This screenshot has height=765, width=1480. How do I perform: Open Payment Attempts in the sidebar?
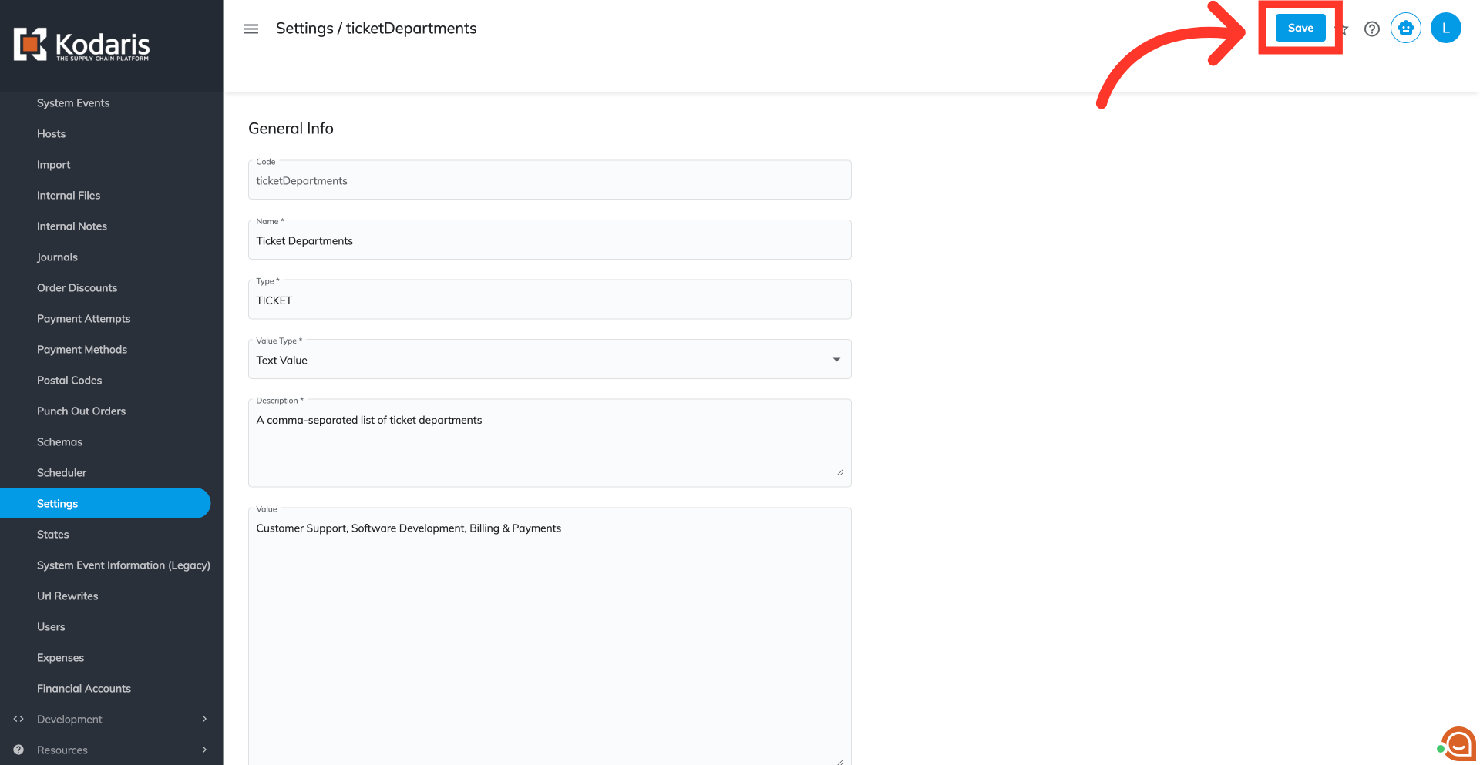tap(83, 318)
